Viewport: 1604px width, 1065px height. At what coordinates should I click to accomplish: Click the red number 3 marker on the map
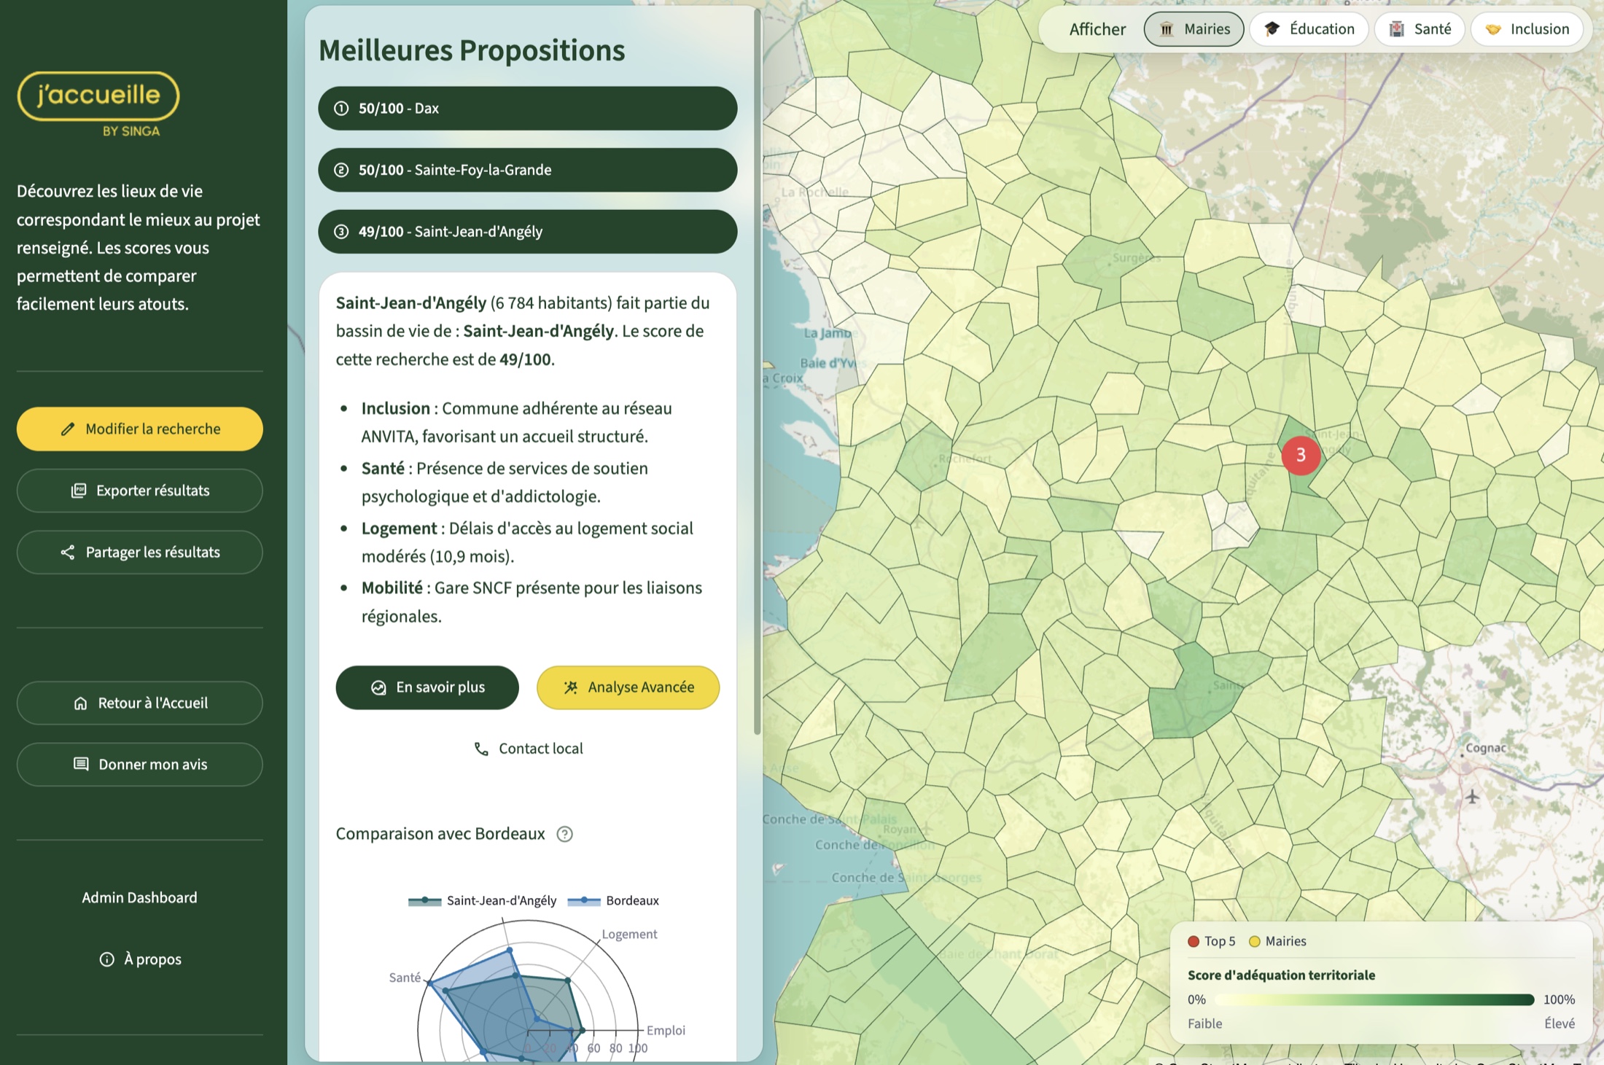point(1301,456)
